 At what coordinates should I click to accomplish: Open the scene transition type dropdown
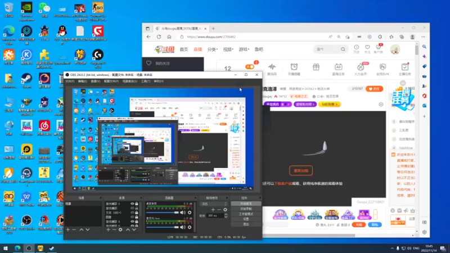pyautogui.click(x=213, y=204)
